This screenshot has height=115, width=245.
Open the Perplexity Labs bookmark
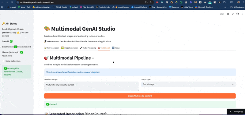tap(103, 7)
